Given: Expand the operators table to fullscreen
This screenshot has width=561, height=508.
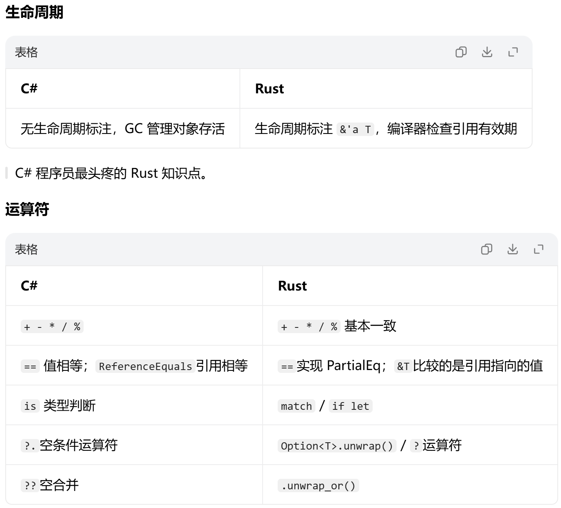Looking at the screenshot, I should tap(538, 249).
